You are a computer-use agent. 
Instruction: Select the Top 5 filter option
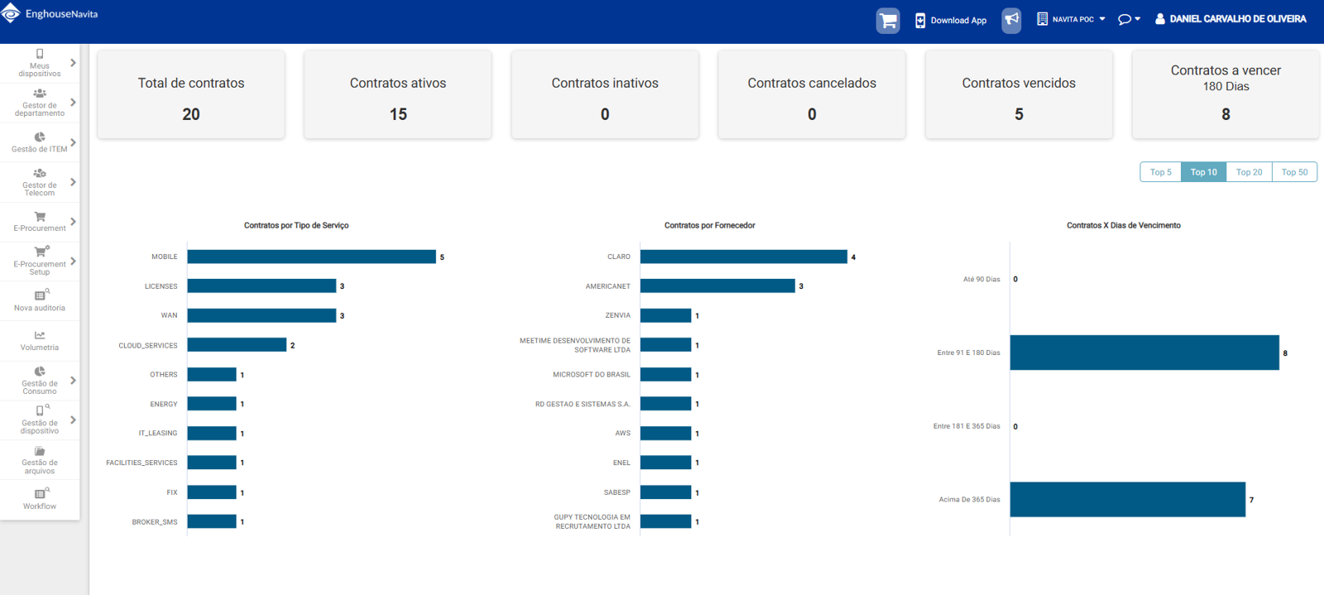point(1160,172)
